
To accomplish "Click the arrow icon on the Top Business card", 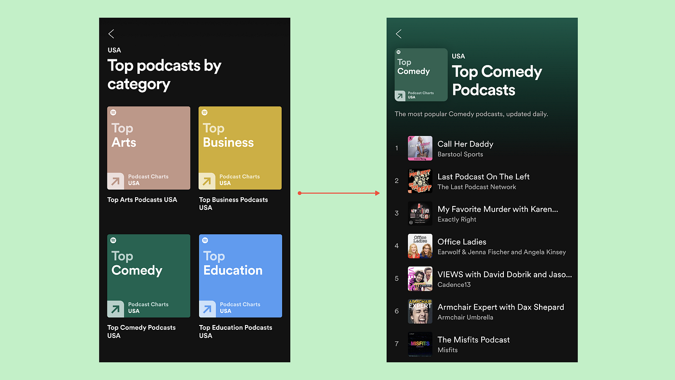I will pos(207,181).
